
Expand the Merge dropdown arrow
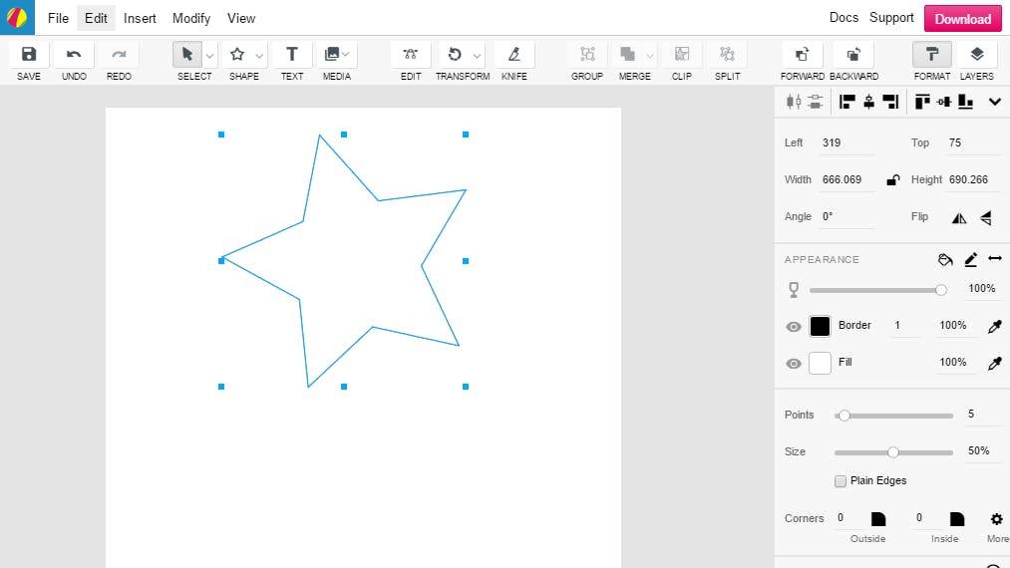(650, 56)
